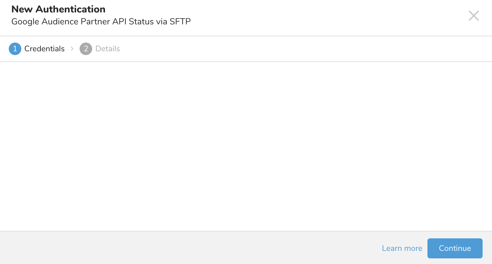Jump to step 2 using its number badge
This screenshot has height=264, width=492.
tap(86, 49)
